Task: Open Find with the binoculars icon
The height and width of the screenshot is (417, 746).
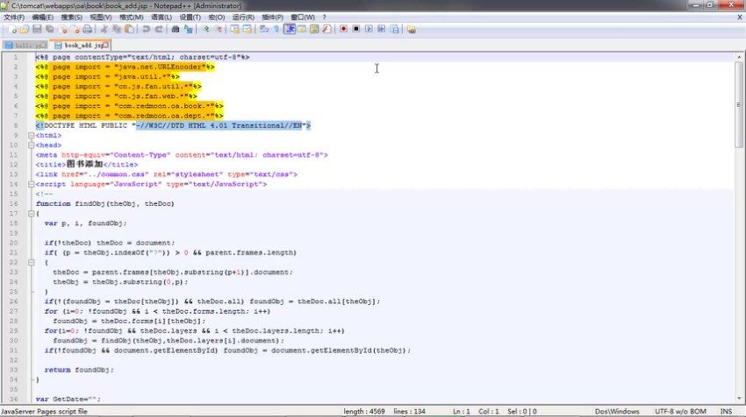Action: click(x=176, y=29)
